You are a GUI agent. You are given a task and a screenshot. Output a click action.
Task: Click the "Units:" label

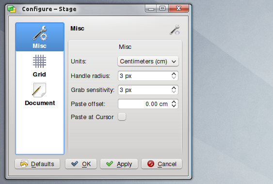point(79,61)
